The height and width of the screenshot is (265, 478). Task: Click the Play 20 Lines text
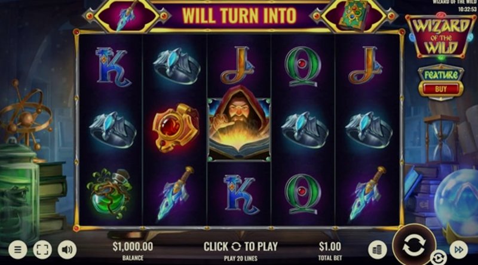[x=241, y=258]
